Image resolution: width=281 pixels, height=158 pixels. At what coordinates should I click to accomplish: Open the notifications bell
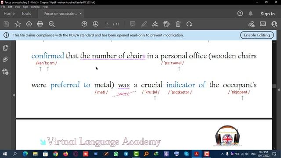251,14
